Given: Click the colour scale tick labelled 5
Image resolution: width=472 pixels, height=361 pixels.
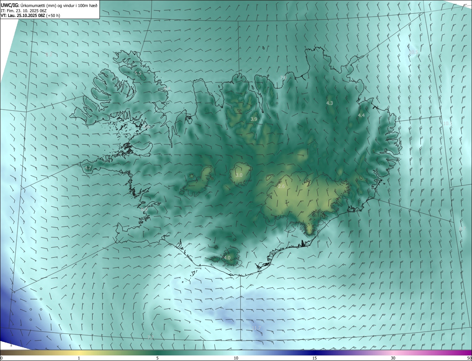Looking at the screenshot, I should pyautogui.click(x=157, y=358).
